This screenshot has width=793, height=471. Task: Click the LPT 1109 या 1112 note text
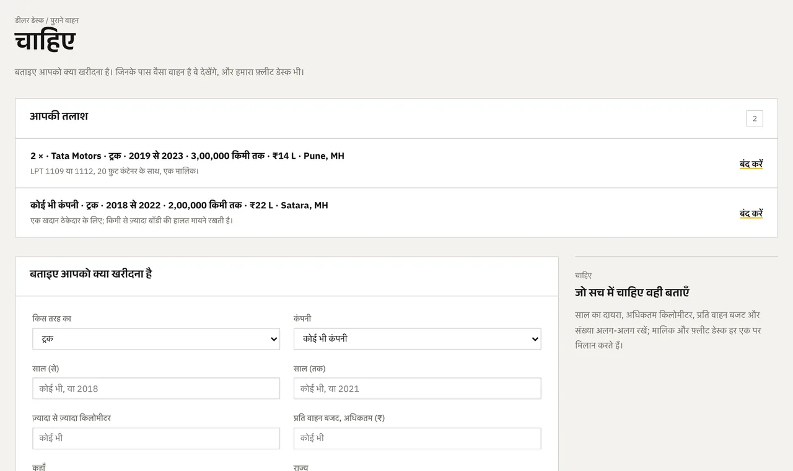tap(115, 171)
